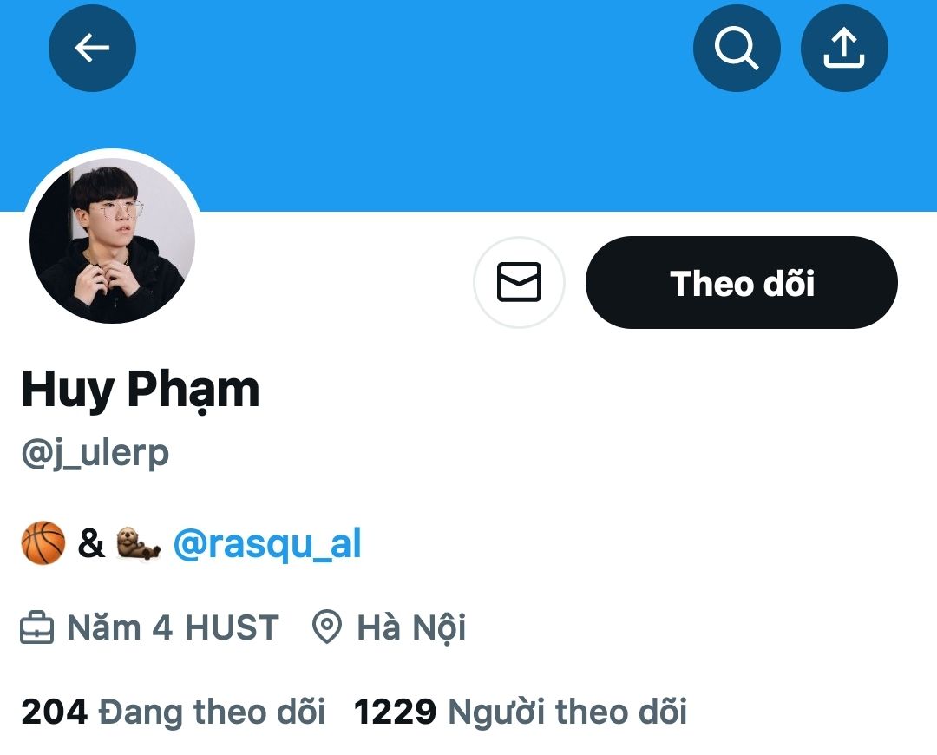Click the 204 following count number
Screen dimensions: 937x755
click(55, 712)
